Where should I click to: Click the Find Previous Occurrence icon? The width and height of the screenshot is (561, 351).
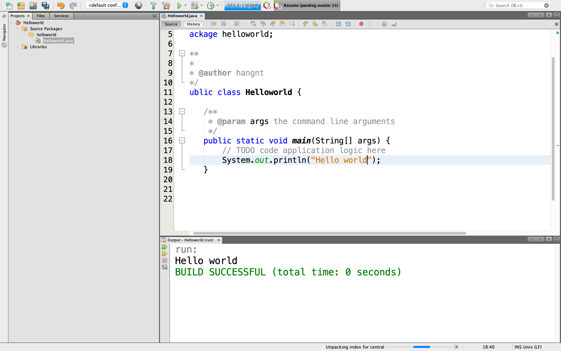[x=263, y=24]
